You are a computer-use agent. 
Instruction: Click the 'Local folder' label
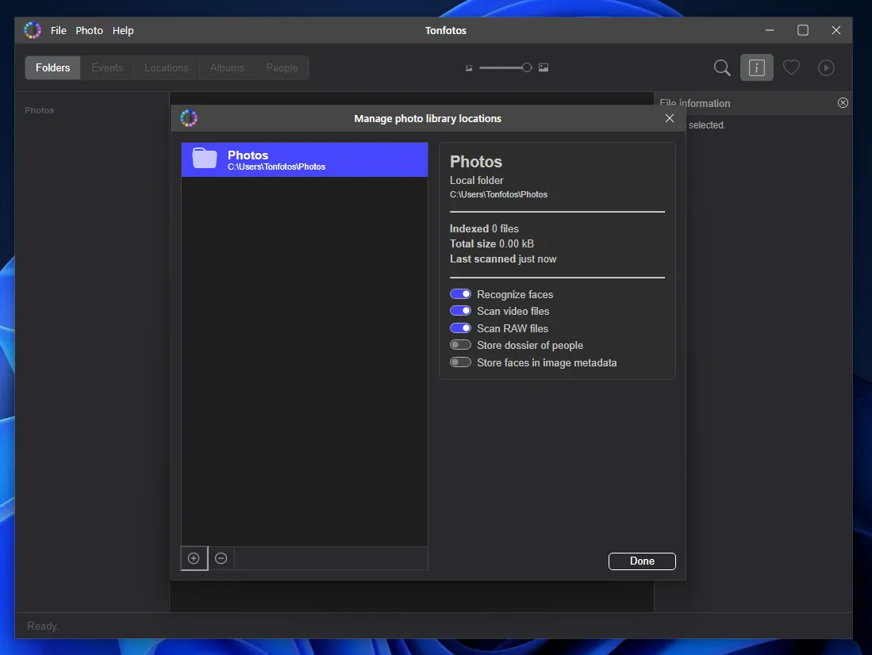477,180
